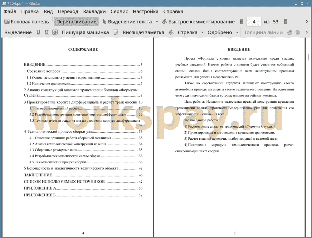Click the ПРИЛОЖЕНИЕ Б contents entry

[x=83, y=195]
